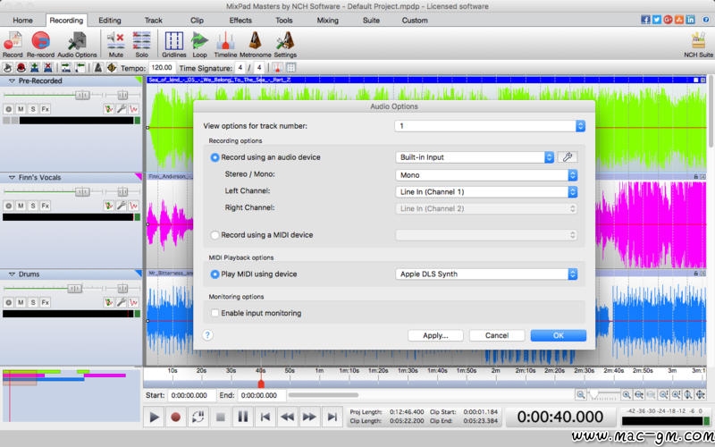The image size is (715, 447).
Task: Open the Home tab
Action: [23, 20]
